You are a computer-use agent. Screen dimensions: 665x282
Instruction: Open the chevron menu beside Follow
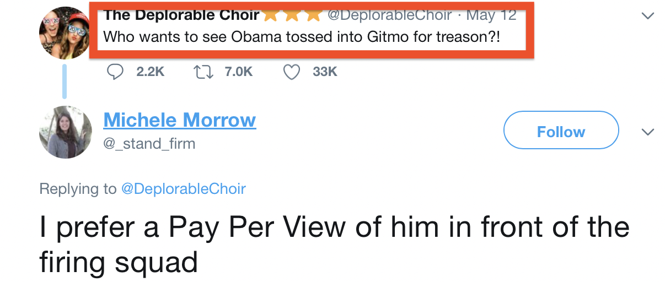(x=648, y=132)
